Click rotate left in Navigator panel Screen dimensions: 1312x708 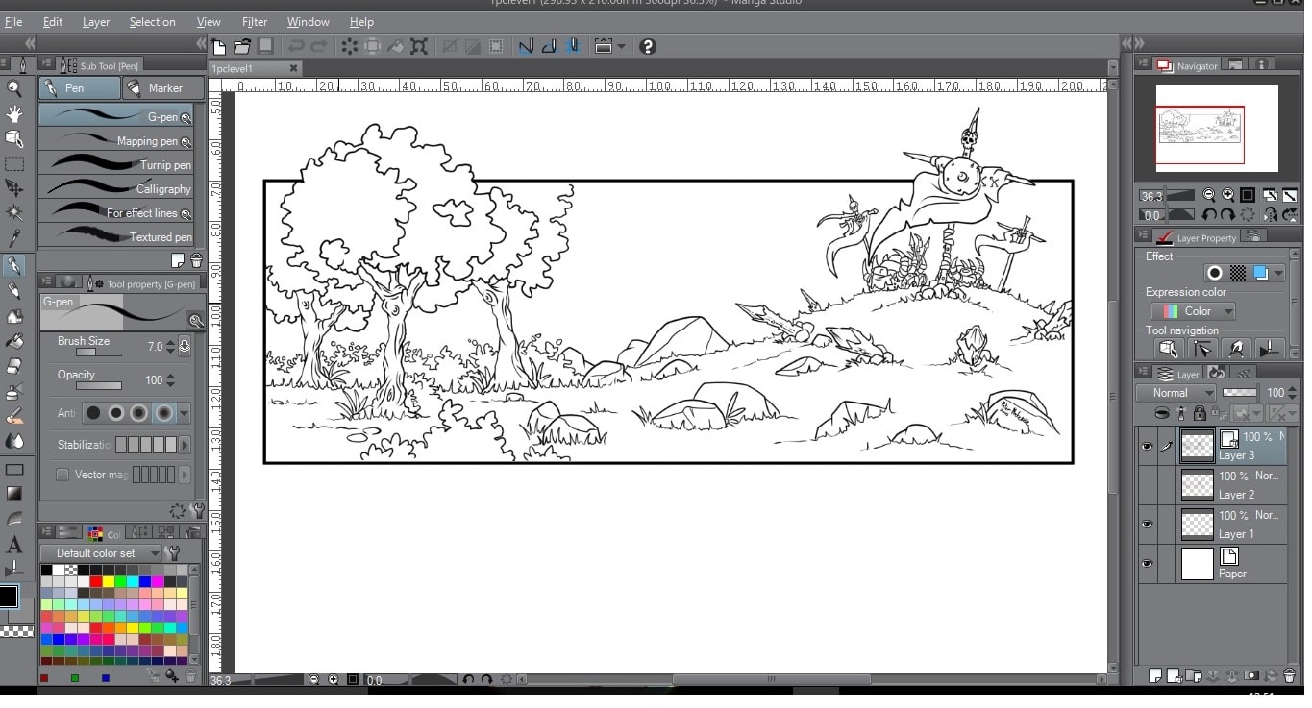1210,215
